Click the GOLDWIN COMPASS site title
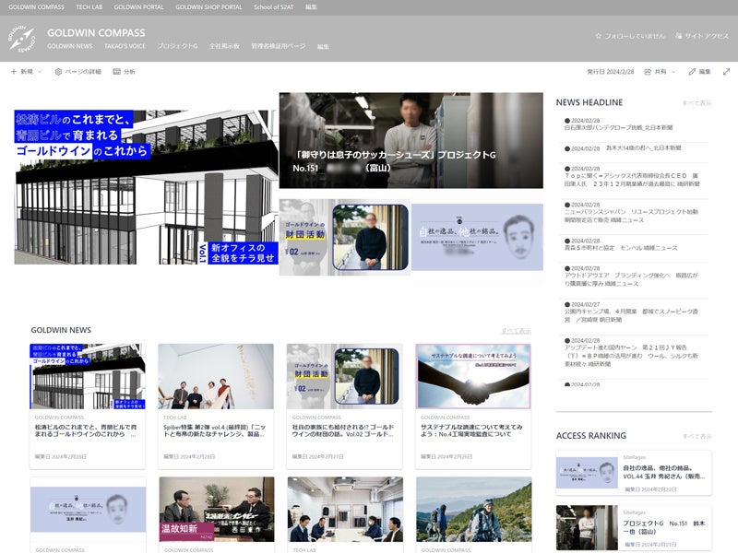The height and width of the screenshot is (553, 738). click(96, 33)
